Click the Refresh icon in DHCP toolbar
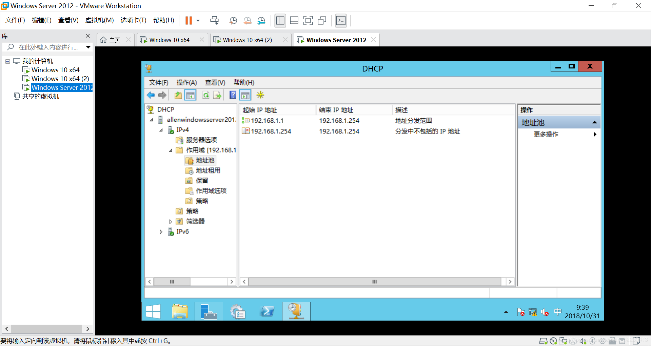The width and height of the screenshot is (651, 346). 206,95
